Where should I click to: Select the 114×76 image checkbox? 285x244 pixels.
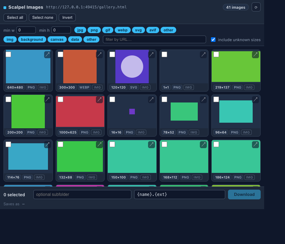tap(8, 144)
